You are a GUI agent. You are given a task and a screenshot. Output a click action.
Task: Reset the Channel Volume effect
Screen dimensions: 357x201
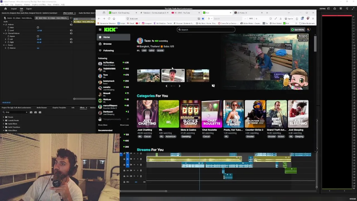[x=71, y=33]
